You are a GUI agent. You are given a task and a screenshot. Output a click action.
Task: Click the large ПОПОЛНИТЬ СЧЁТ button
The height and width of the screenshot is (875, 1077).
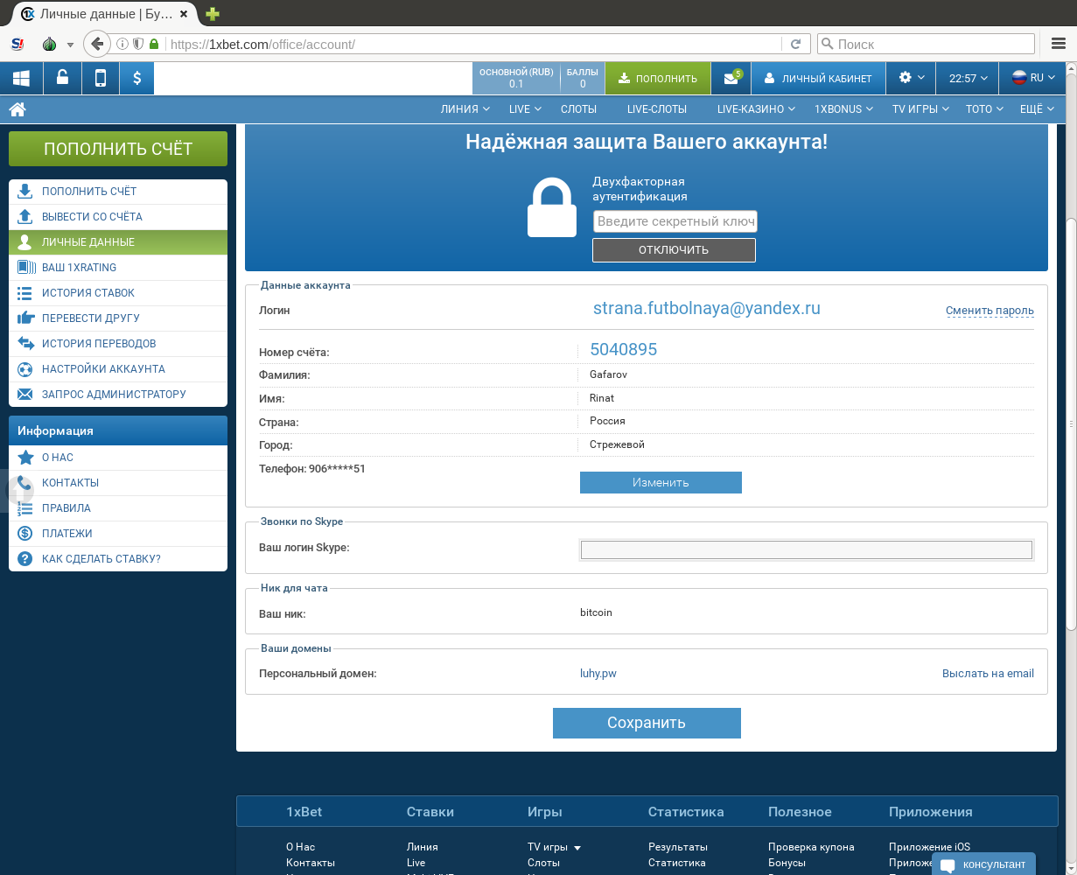[118, 149]
